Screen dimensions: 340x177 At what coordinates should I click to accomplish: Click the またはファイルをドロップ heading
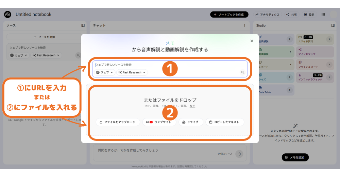pos(170,100)
